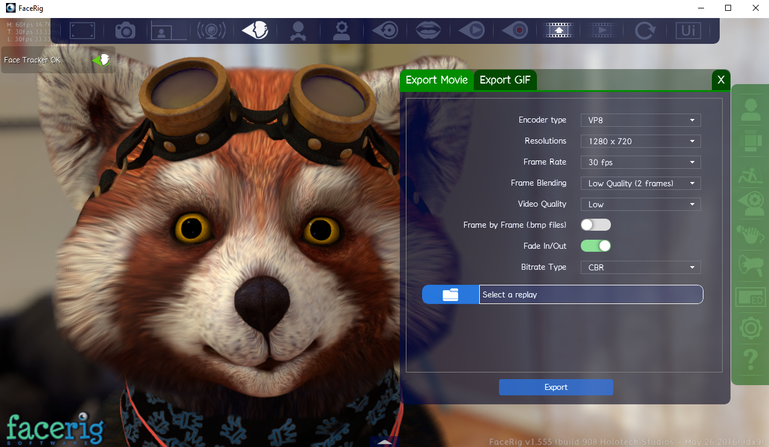Close the export panel with X

(721, 80)
